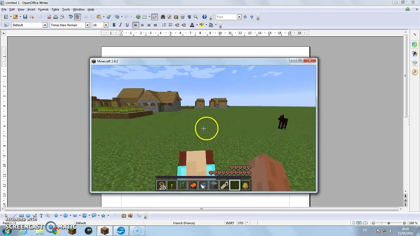The height and width of the screenshot is (236, 420).
Task: Set Align Left paragraph alignment
Action: (136, 25)
